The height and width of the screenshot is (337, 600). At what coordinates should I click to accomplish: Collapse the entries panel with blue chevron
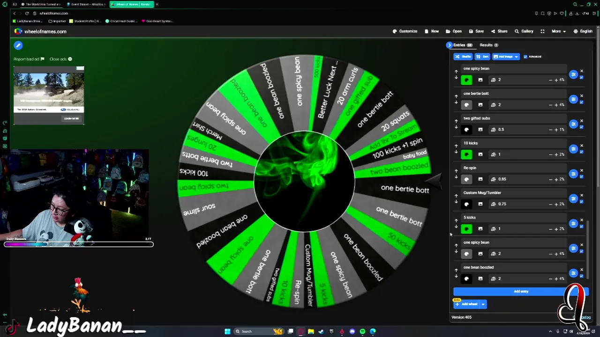449,45
